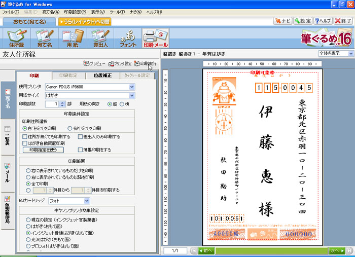
Task: Enable 住所が無くても印刷する checkbox
Action: (x=25, y=137)
